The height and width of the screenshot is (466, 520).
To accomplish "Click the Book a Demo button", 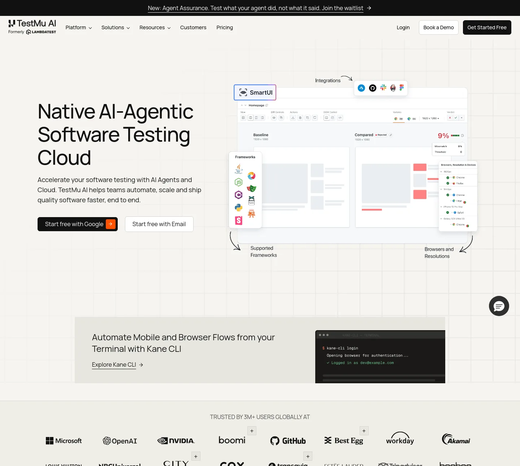I will pyautogui.click(x=439, y=27).
